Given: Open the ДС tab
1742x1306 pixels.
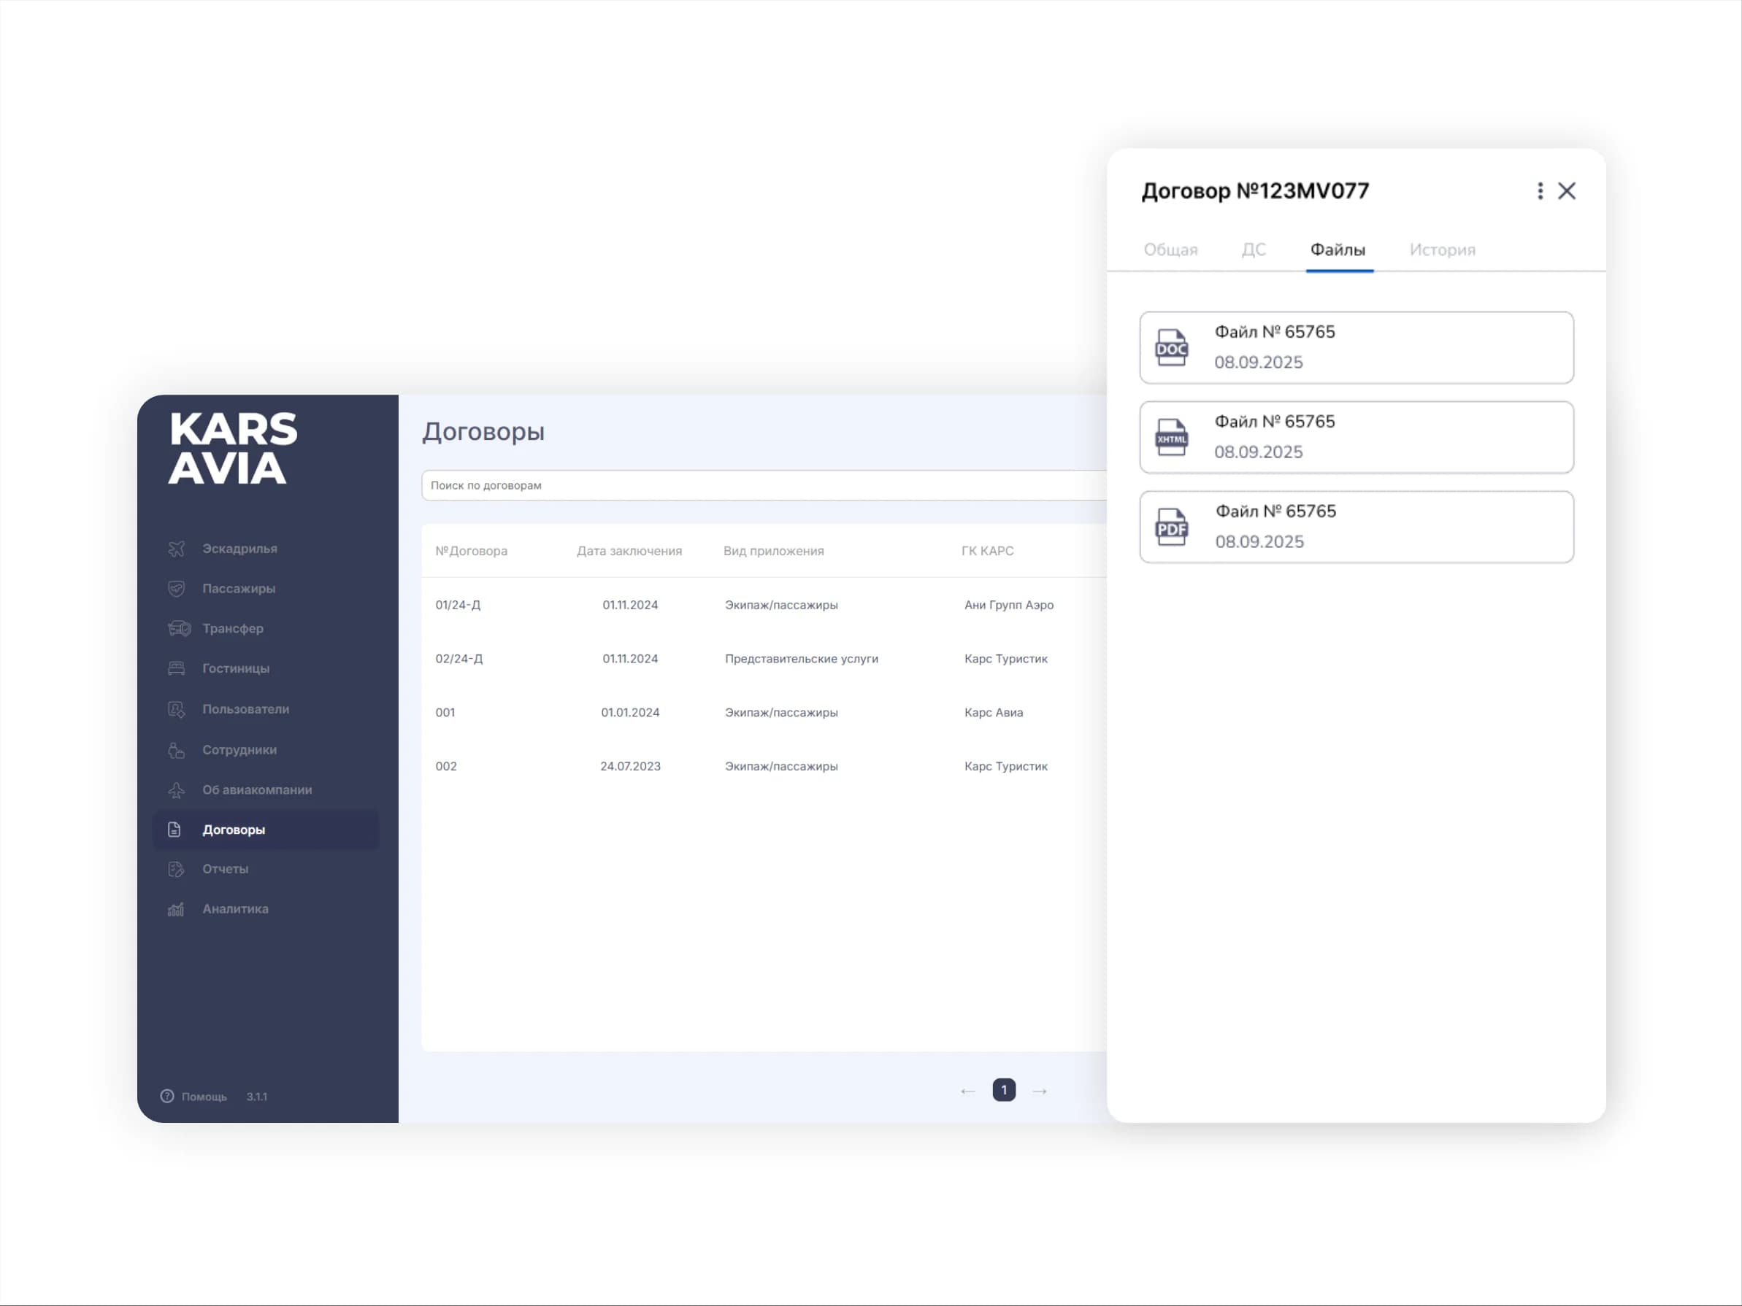Looking at the screenshot, I should 1254,250.
